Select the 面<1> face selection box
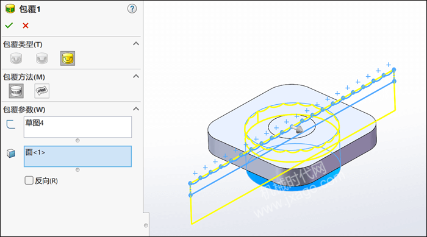Image resolution: width=427 pixels, height=237 pixels. pos(77,157)
